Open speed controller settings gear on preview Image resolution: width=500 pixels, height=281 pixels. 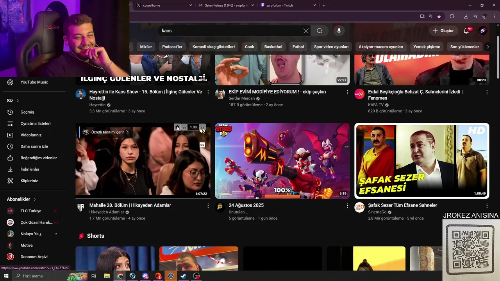tap(177, 127)
